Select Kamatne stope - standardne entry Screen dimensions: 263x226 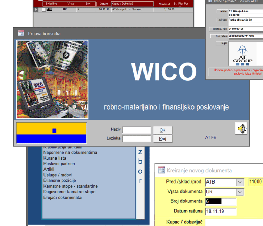click(x=71, y=186)
